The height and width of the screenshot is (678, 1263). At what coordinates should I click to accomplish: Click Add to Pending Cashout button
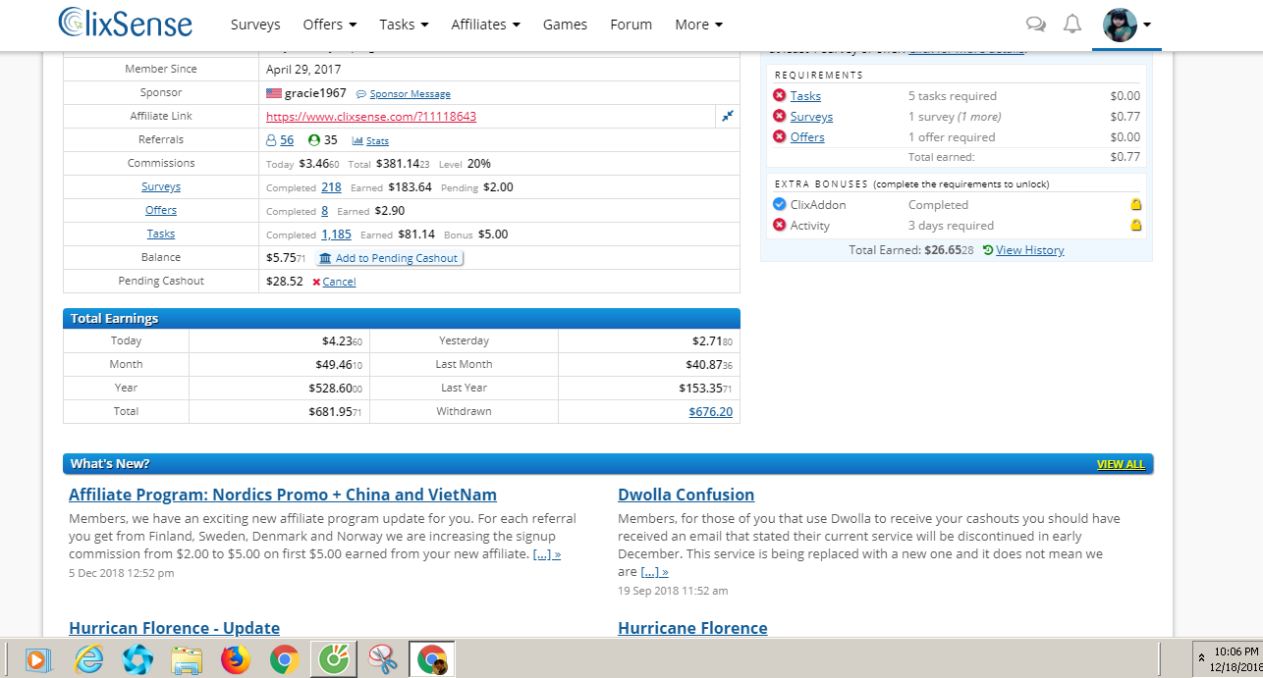pyautogui.click(x=389, y=258)
